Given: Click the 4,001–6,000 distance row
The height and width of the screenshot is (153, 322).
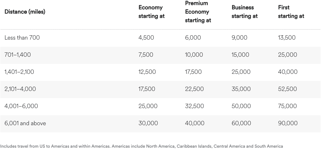Looking at the screenshot, I should tap(21, 106).
